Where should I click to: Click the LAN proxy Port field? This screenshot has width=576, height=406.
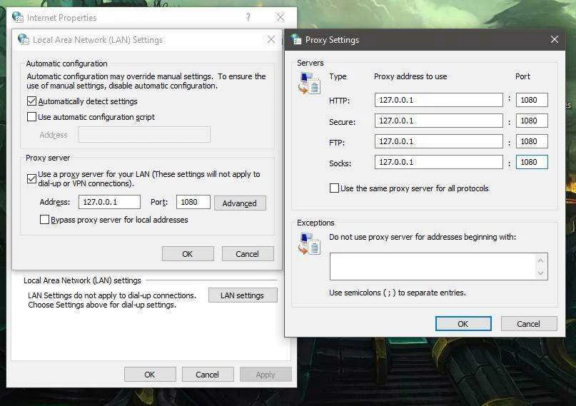193,202
